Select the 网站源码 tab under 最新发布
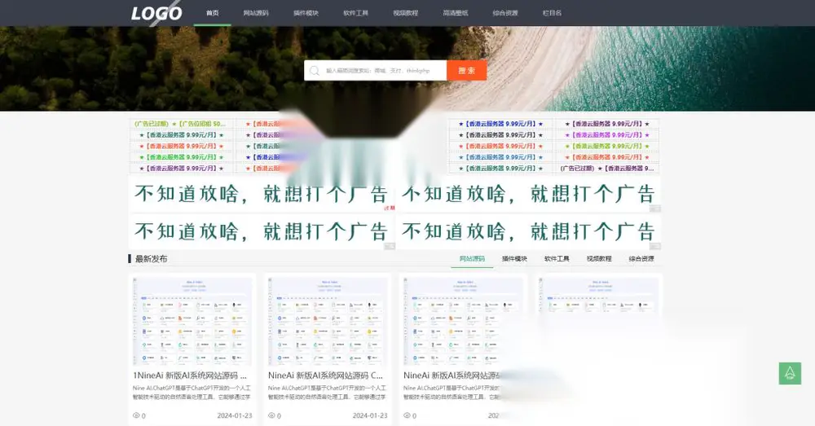Screen dimensions: 815x426 coord(472,259)
